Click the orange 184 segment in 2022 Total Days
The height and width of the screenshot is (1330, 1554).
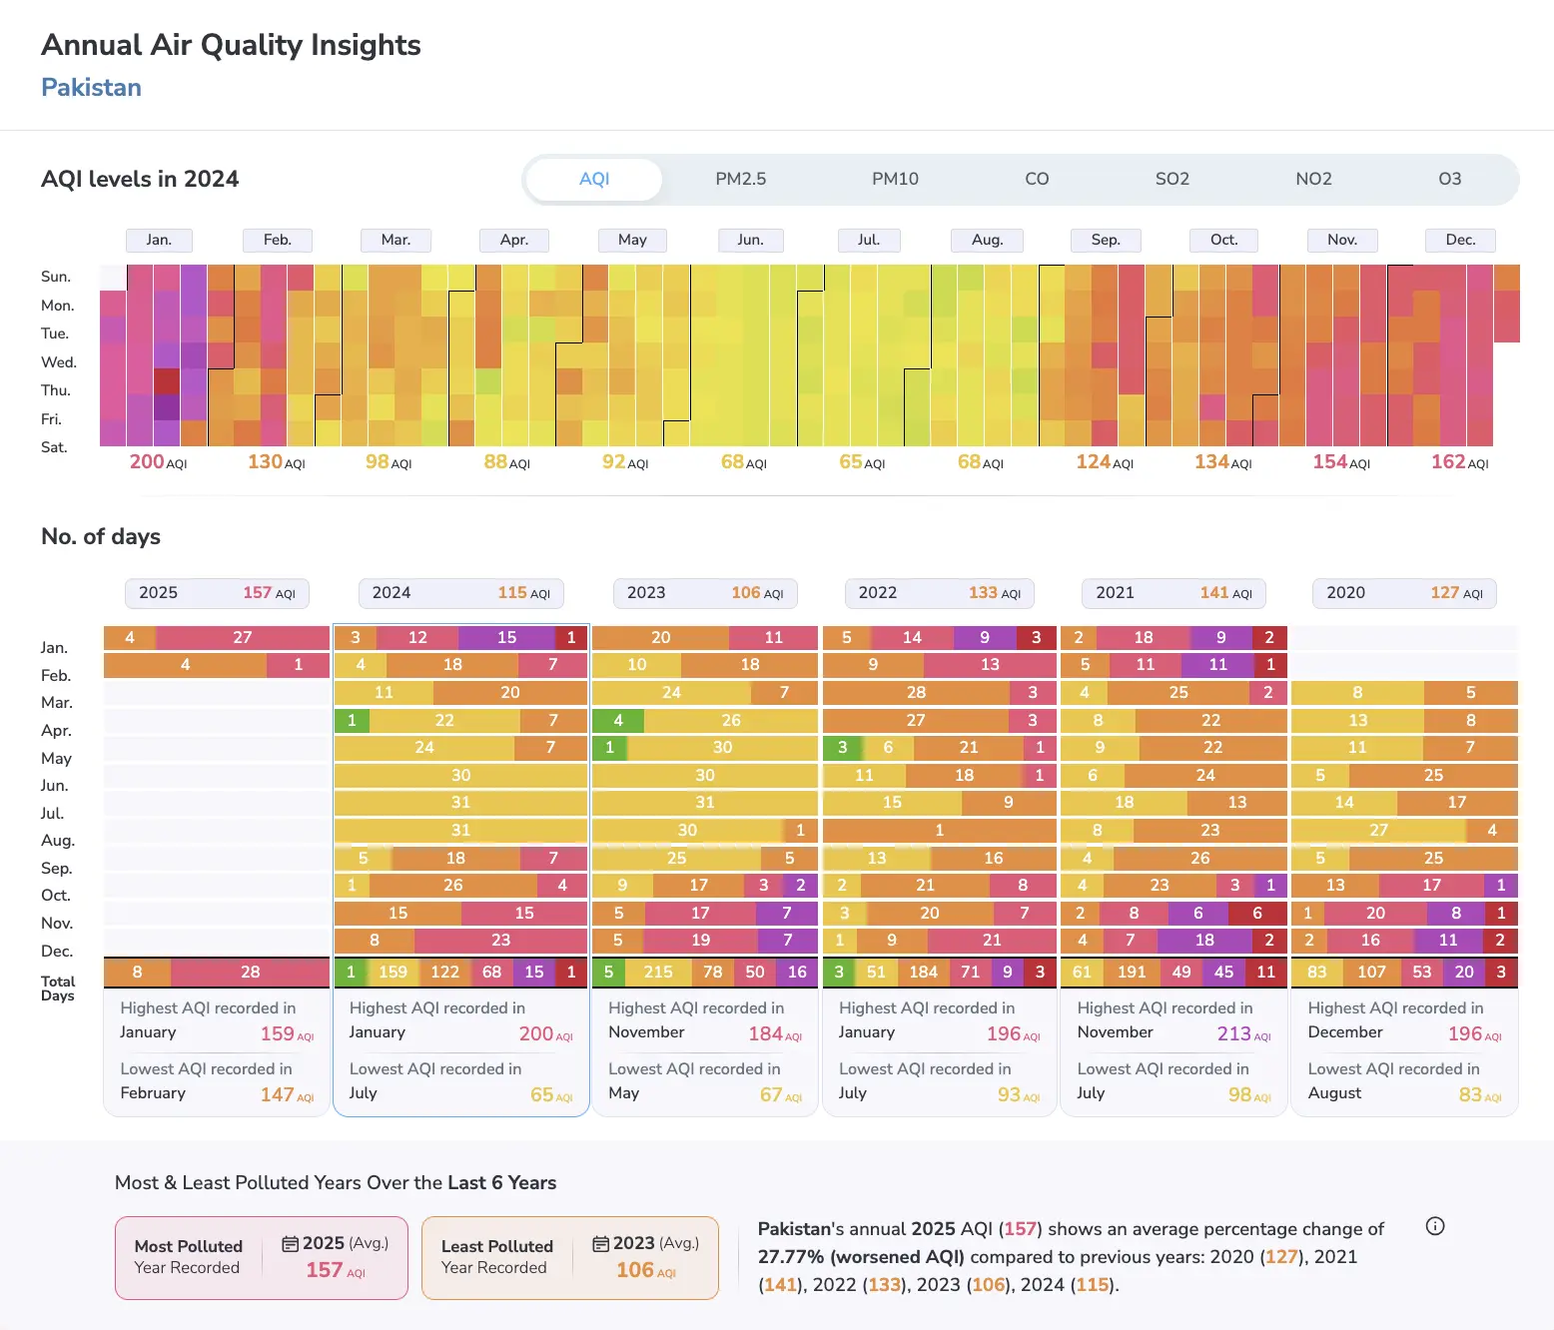[x=923, y=972]
